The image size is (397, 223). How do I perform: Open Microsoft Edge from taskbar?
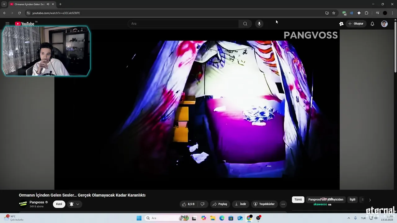(x=222, y=218)
